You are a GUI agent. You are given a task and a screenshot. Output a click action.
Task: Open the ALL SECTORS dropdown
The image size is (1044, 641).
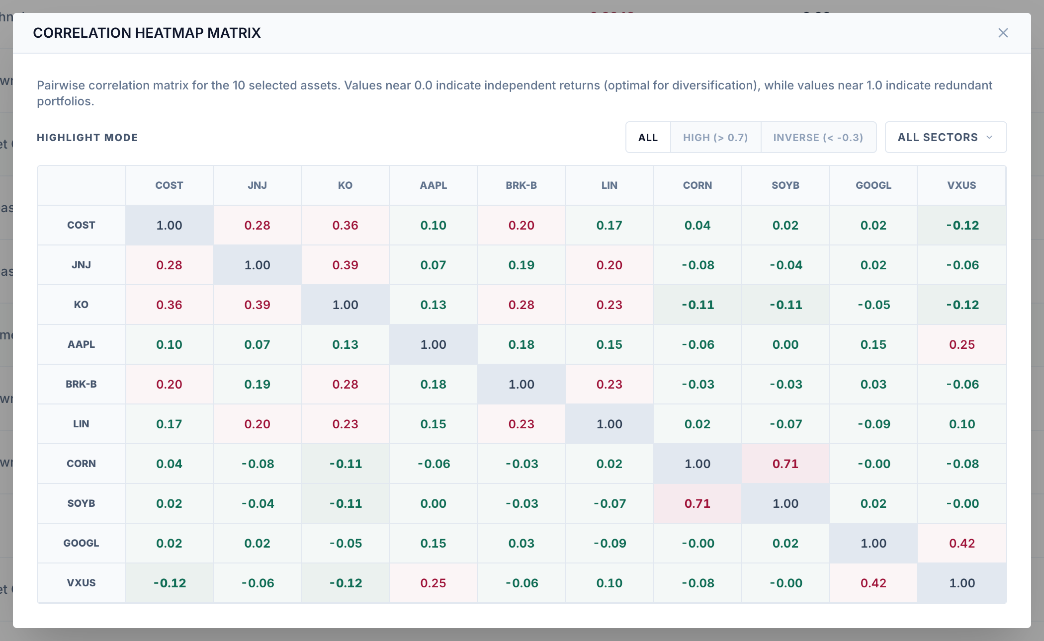[x=946, y=137]
